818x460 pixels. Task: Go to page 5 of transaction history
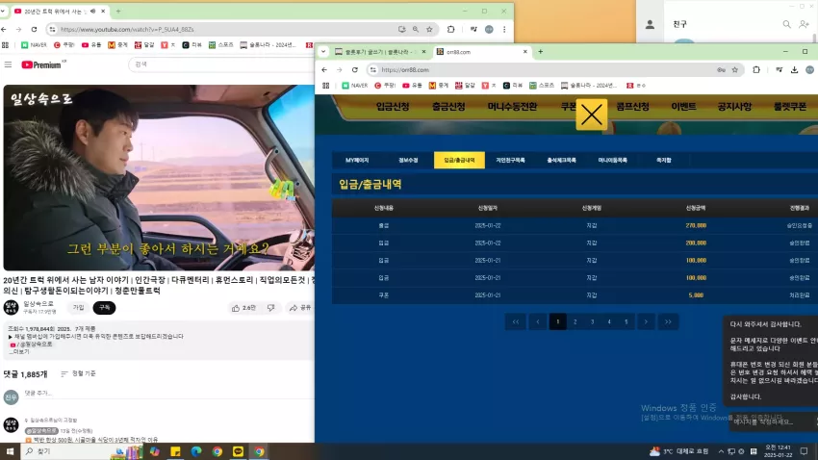pos(626,321)
